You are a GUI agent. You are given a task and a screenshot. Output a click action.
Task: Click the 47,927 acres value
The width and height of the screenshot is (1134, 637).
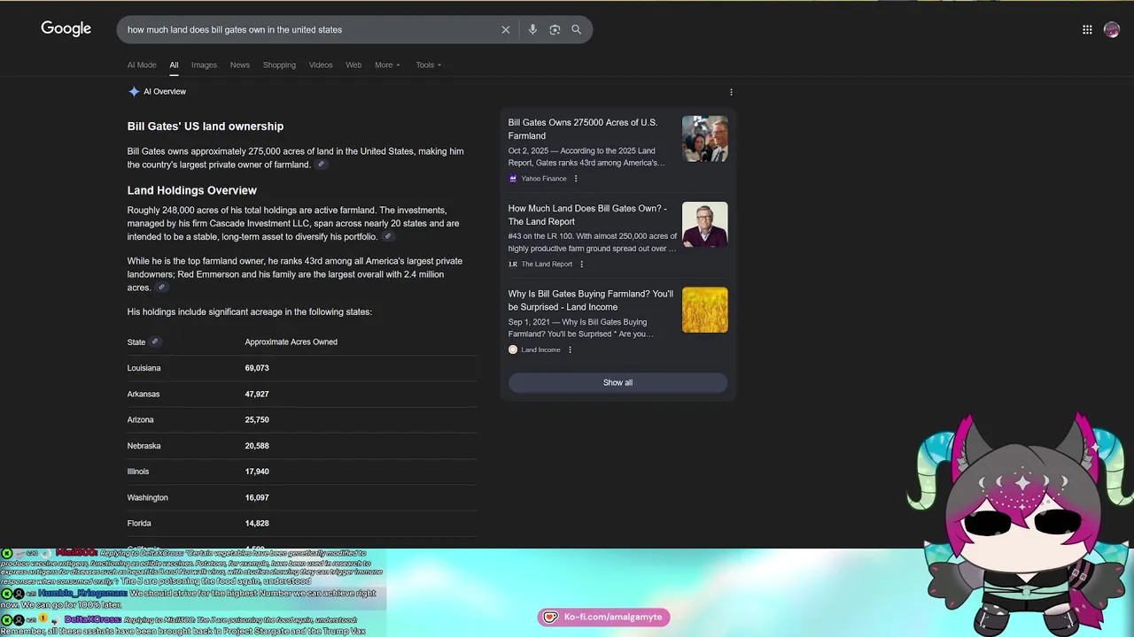(x=257, y=394)
